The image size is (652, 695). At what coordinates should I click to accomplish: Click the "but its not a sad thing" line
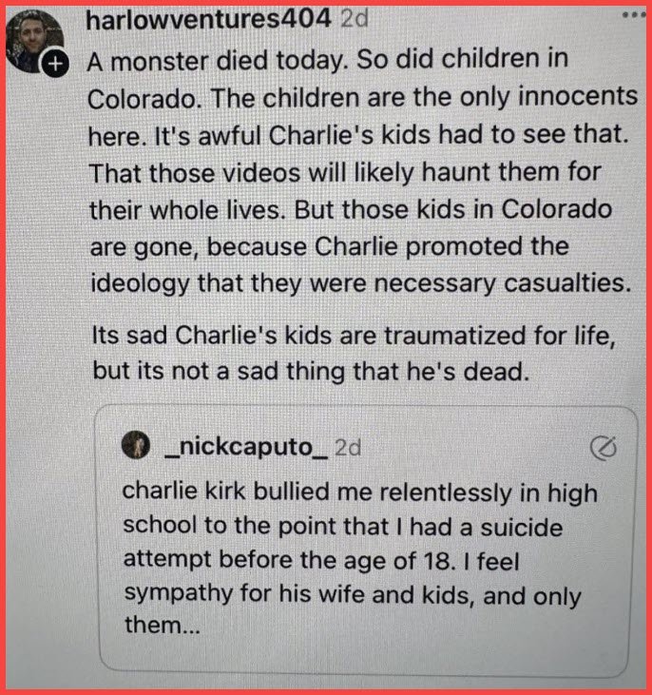[309, 371]
